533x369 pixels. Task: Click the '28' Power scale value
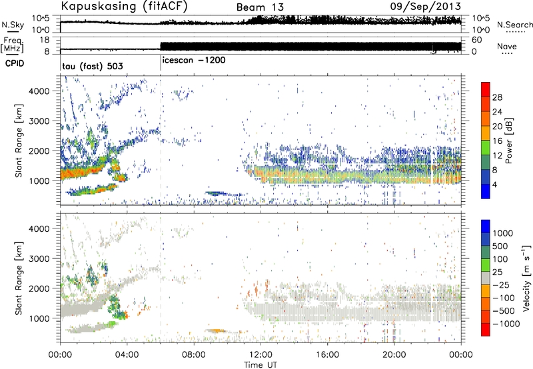(x=497, y=97)
